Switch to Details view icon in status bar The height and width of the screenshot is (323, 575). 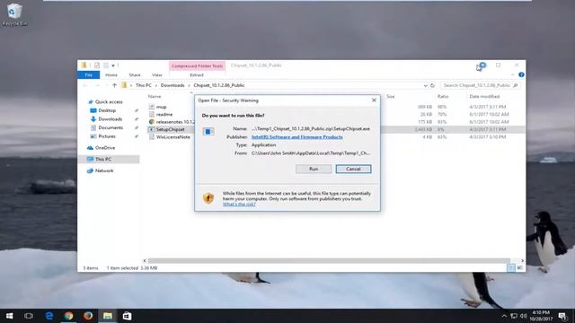[511, 268]
